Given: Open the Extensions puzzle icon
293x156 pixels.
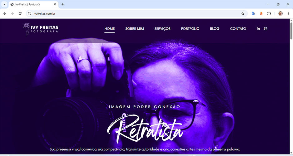Looking at the screenshot, I should (x=269, y=13).
